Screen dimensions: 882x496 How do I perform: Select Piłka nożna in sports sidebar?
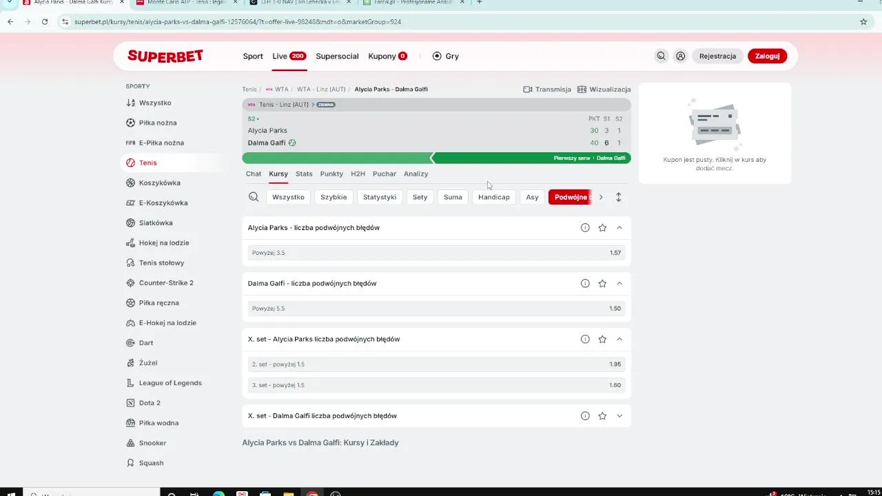(158, 123)
